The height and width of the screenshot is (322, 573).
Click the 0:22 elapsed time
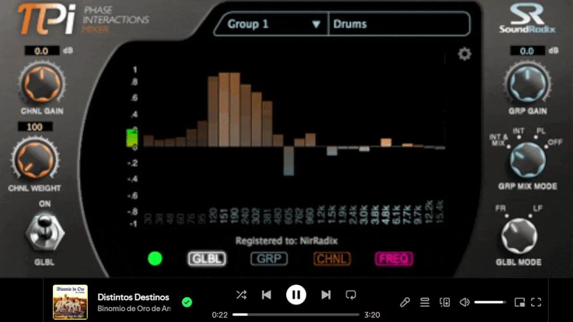pyautogui.click(x=220, y=315)
